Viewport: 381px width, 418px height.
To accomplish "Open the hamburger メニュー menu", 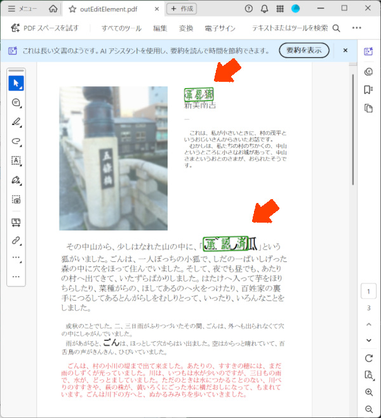I will pyautogui.click(x=22, y=9).
